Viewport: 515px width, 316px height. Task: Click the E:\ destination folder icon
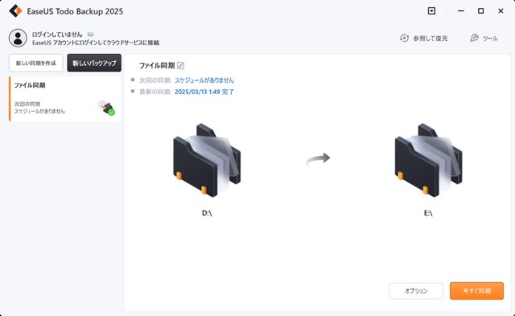point(428,160)
